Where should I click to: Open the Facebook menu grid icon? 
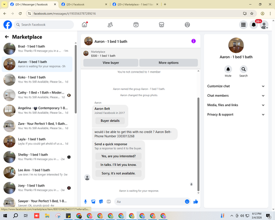pos(243,25)
